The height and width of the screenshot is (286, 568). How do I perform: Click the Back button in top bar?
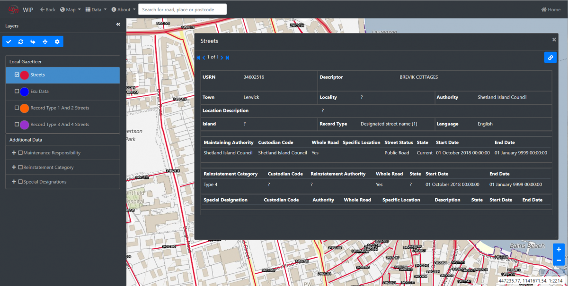pyautogui.click(x=48, y=9)
